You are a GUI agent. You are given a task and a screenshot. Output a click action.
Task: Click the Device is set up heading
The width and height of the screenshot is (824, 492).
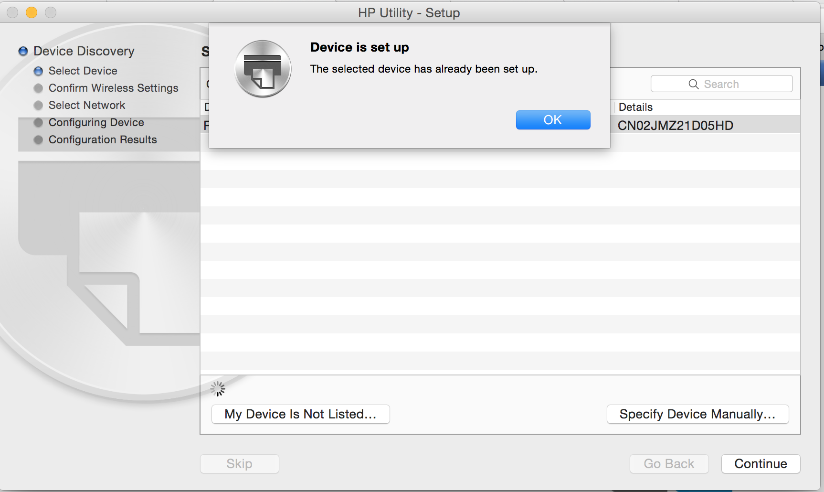359,47
